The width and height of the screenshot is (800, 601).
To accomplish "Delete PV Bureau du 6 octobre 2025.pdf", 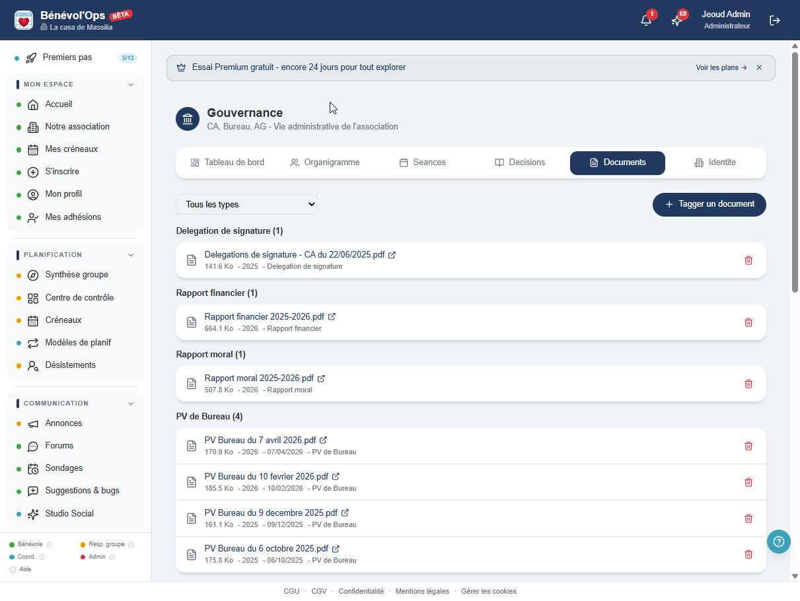I will pyautogui.click(x=748, y=554).
